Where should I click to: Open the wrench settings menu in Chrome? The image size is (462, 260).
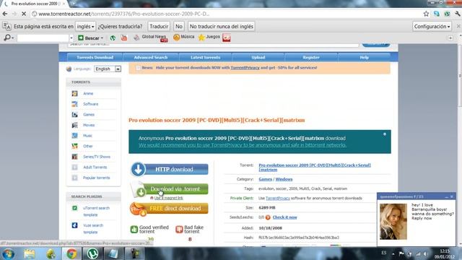coord(457,14)
